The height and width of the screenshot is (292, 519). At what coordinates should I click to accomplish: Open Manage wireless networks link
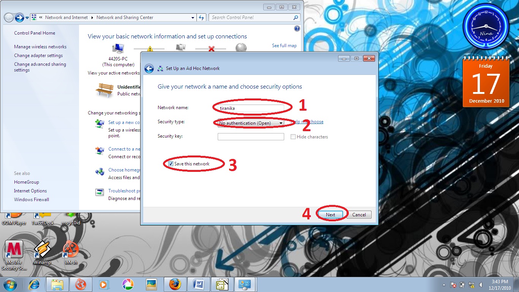[x=40, y=47]
